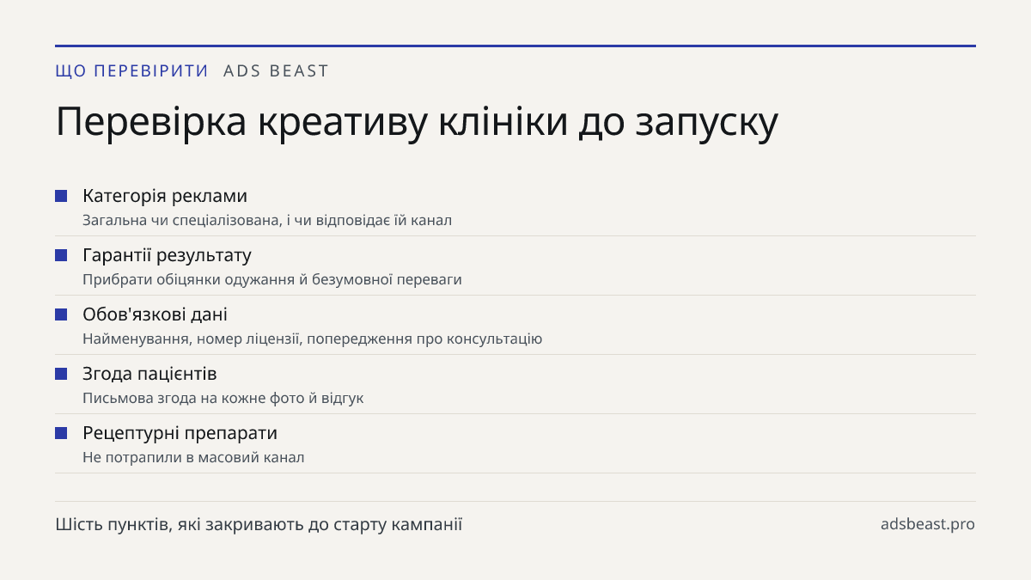Click the blue bullet next to 'Обов'язкові дані'

61,314
